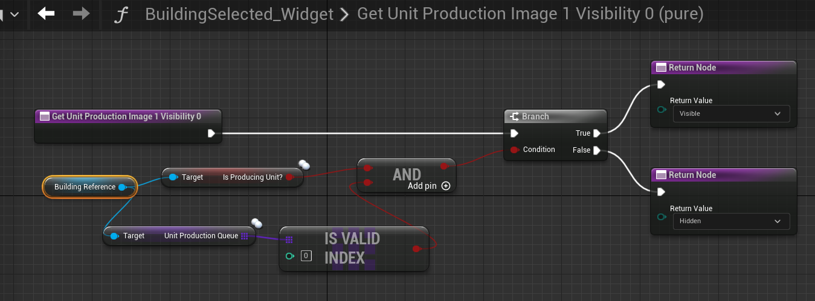This screenshot has height=301, width=815.
Task: Click the Branch node's True output pin
Action: (x=596, y=133)
